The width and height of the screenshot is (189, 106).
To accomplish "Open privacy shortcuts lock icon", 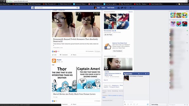I will point(131,8).
